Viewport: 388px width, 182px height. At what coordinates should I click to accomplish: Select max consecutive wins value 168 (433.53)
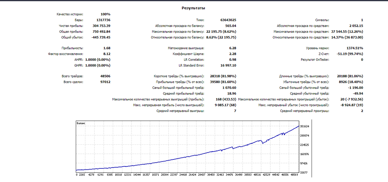[x=226, y=99]
